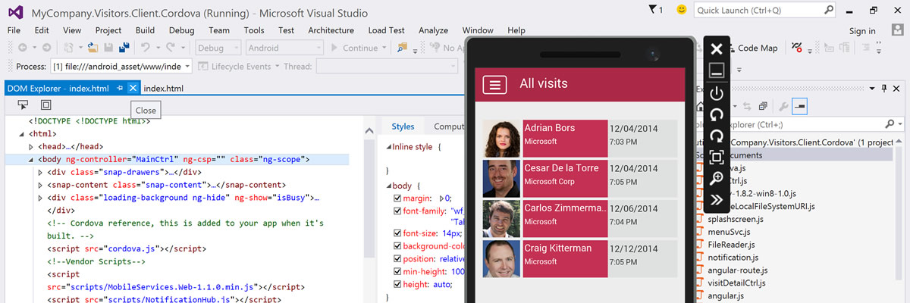910x303 pixels.
Task: Uncheck the background-color CSS property
Action: coord(397,246)
